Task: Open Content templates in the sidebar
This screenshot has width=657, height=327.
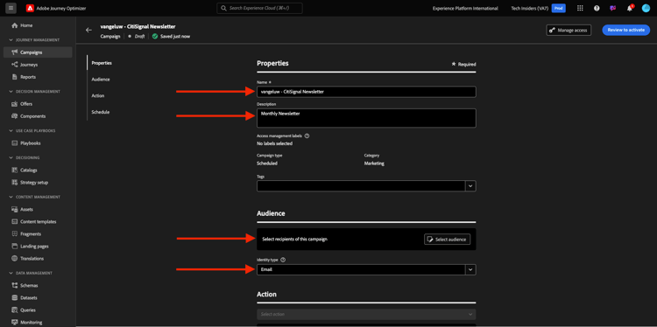Action: (x=38, y=221)
